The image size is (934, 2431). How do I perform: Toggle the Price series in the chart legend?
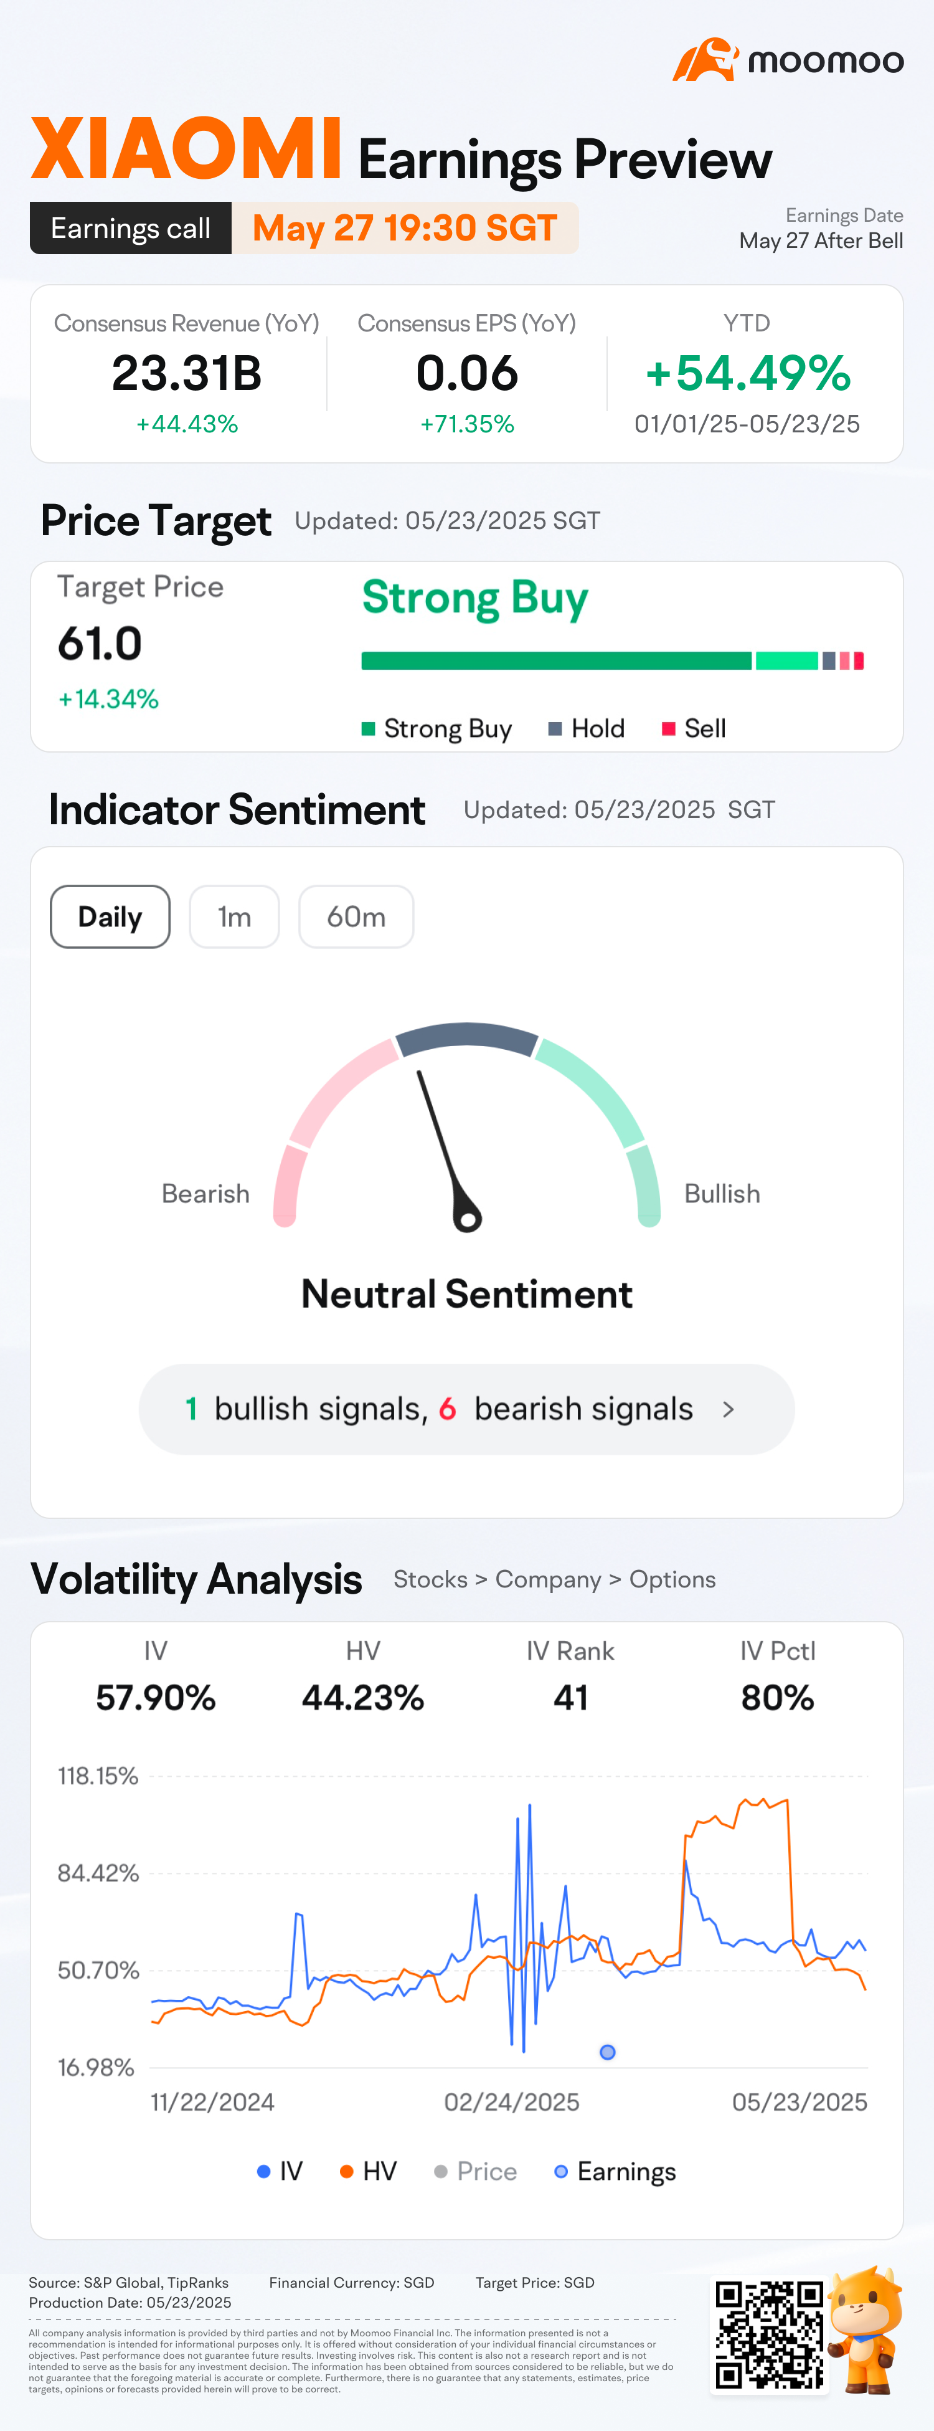pyautogui.click(x=474, y=2171)
